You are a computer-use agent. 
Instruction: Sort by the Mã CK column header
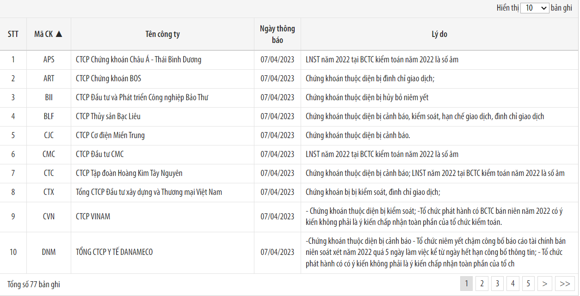(49, 34)
